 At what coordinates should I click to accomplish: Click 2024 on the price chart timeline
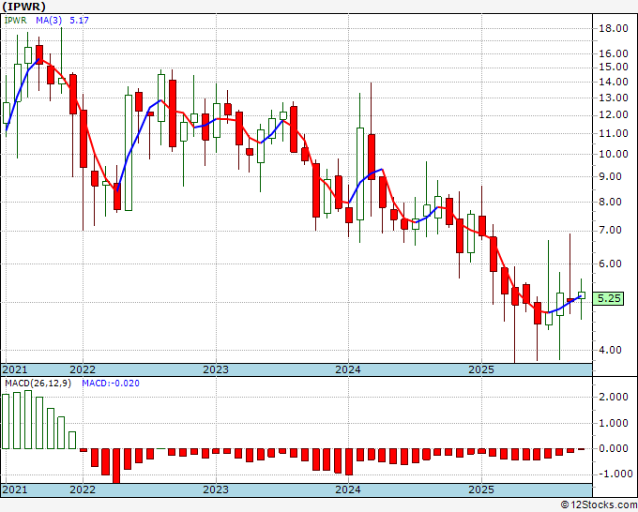348,369
